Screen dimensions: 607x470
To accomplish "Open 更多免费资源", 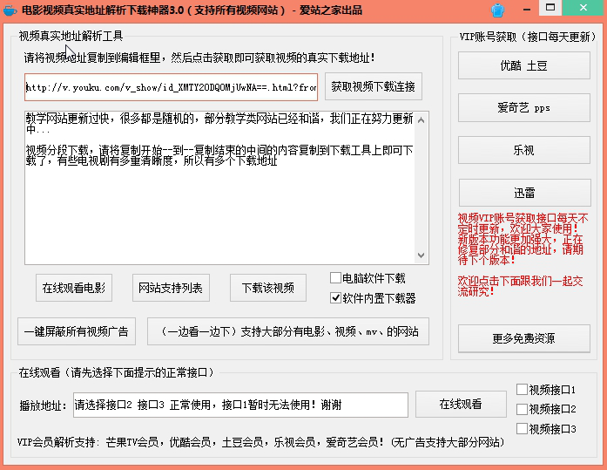I will (524, 338).
